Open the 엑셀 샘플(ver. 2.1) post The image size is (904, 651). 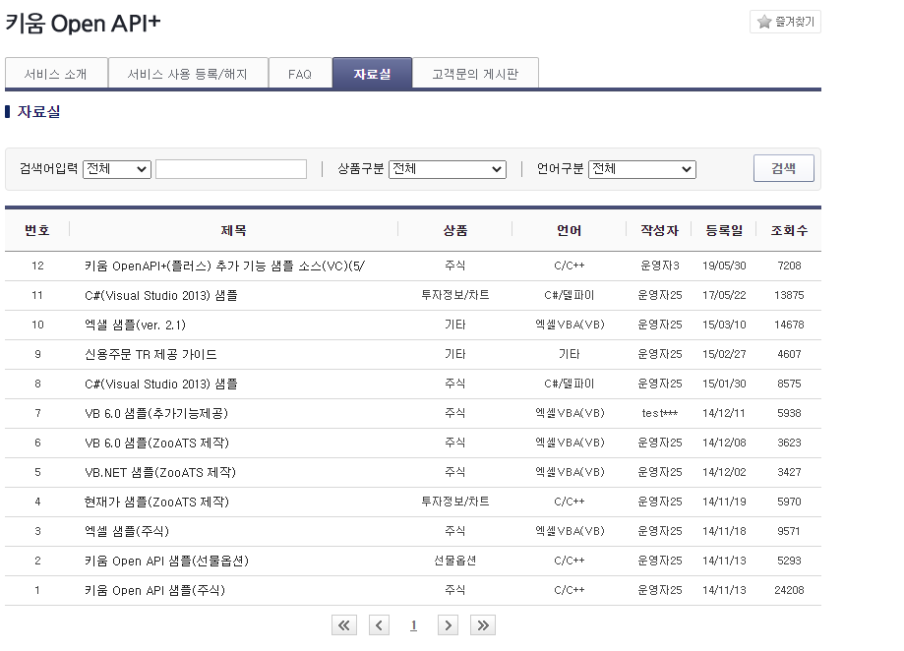[135, 325]
